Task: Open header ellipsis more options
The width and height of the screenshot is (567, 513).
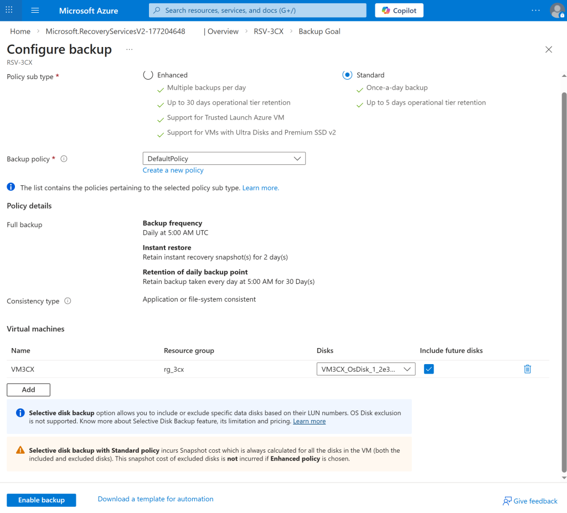Action: point(535,11)
